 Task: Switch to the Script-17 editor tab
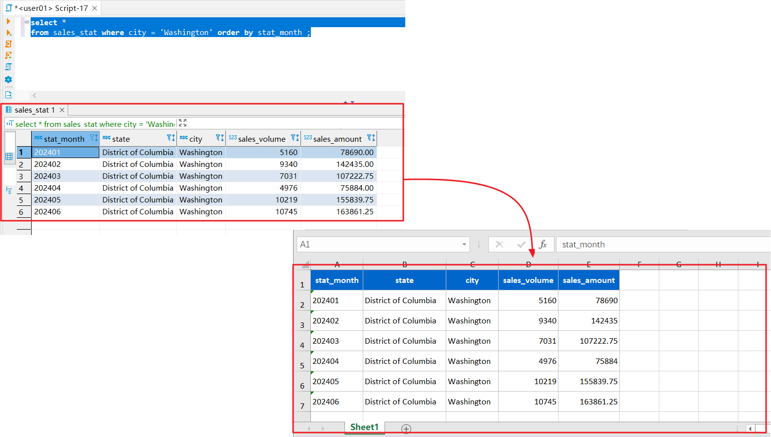(50, 8)
